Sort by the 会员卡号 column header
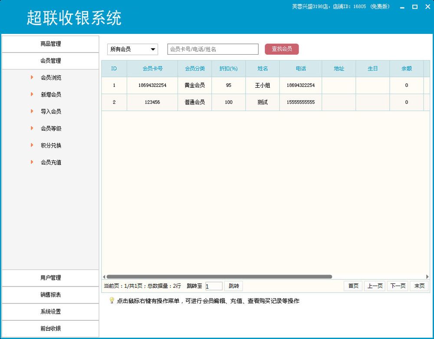Image resolution: width=434 pixels, height=339 pixels. click(x=152, y=69)
